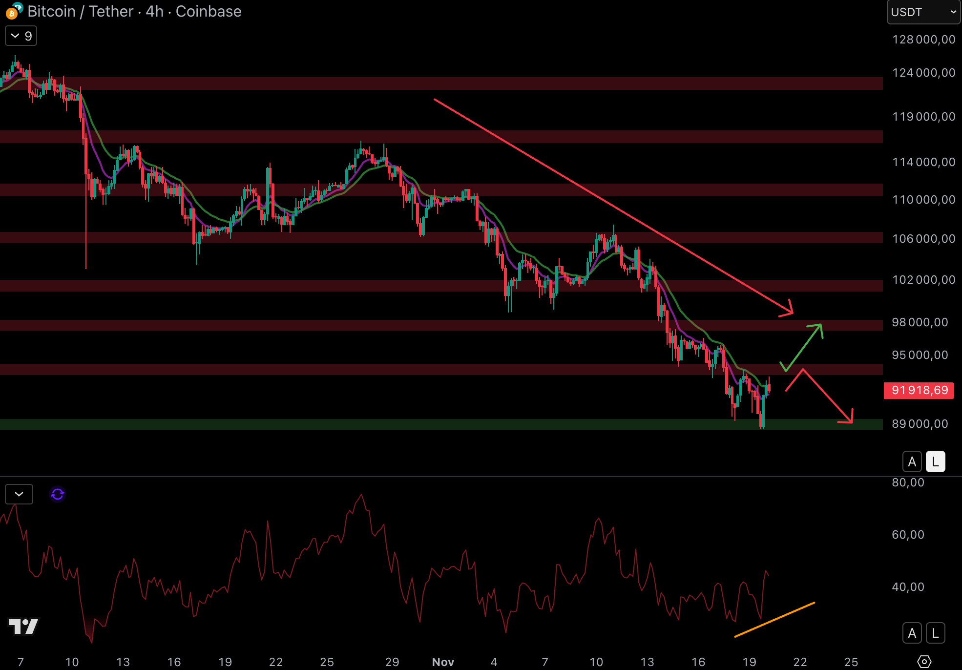Expand the RSI pane legend chevron
Image resolution: width=962 pixels, height=670 pixels.
(x=19, y=494)
